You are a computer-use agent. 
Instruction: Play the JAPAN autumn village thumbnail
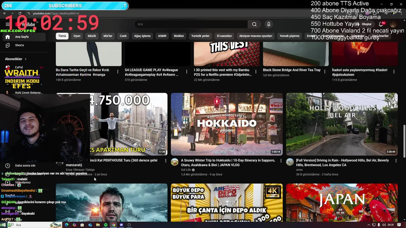point(342,203)
